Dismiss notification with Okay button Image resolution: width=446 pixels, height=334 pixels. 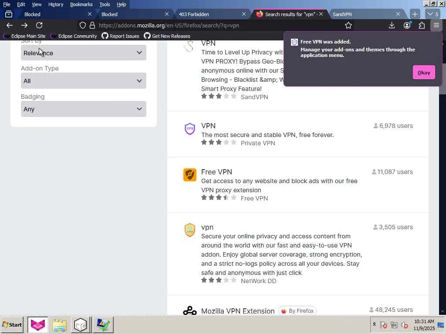click(423, 73)
